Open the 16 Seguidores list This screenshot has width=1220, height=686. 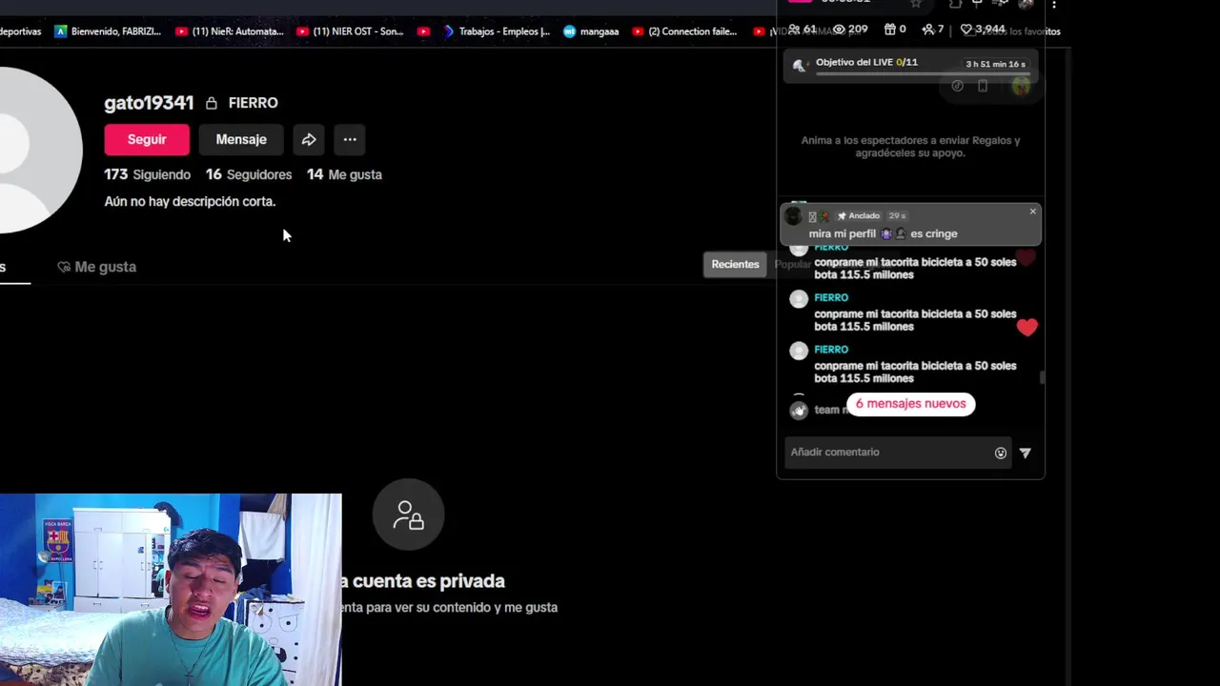pos(249,174)
